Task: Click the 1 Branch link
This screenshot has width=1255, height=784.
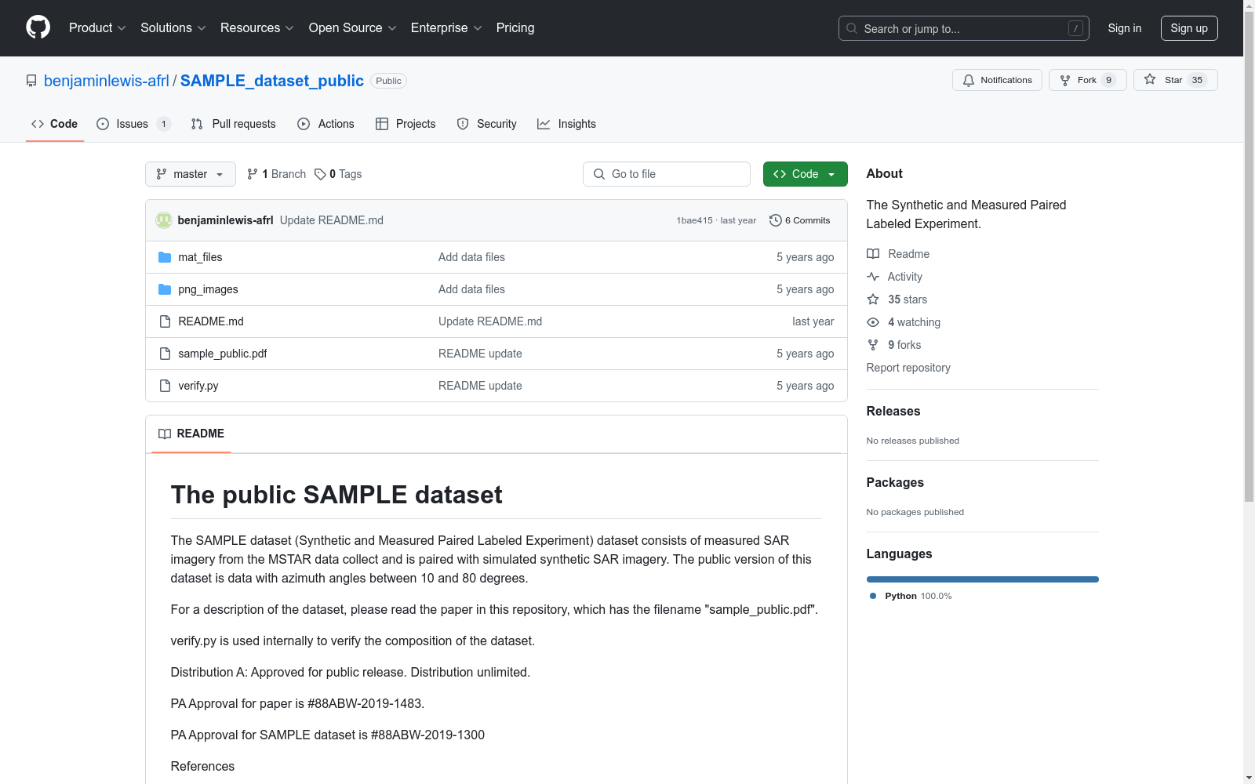Action: click(x=276, y=174)
